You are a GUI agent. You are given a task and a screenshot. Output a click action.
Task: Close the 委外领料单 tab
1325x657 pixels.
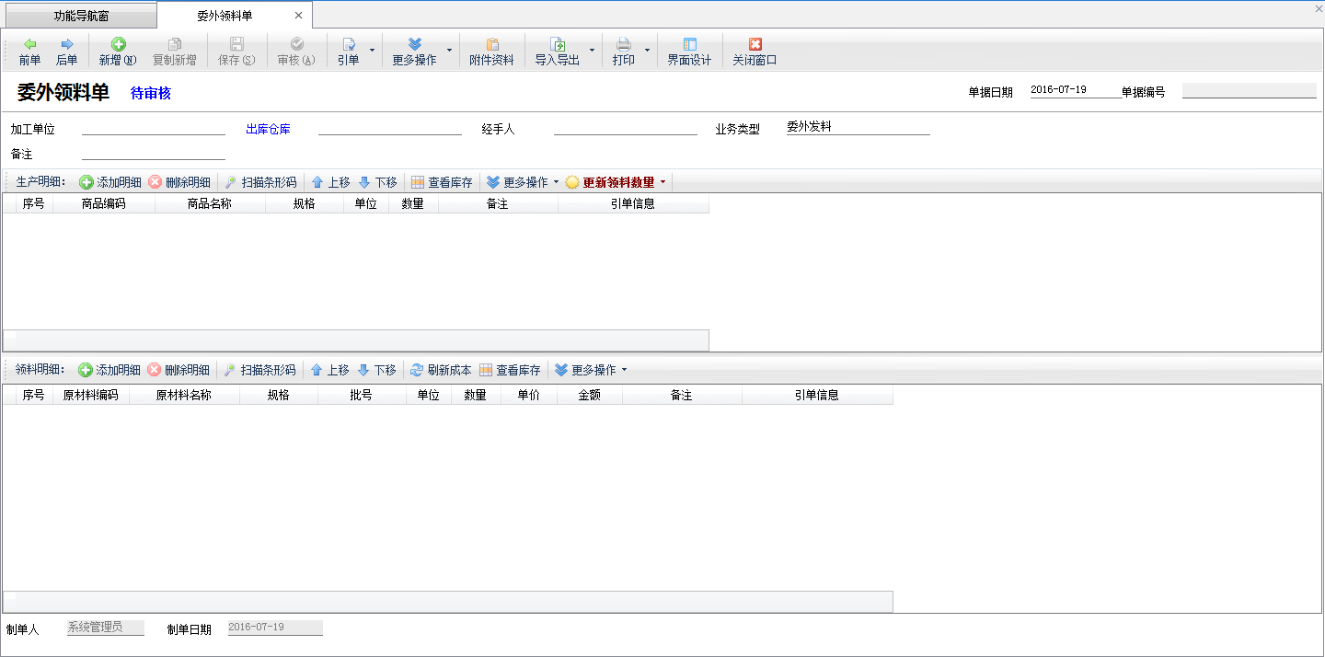(298, 16)
